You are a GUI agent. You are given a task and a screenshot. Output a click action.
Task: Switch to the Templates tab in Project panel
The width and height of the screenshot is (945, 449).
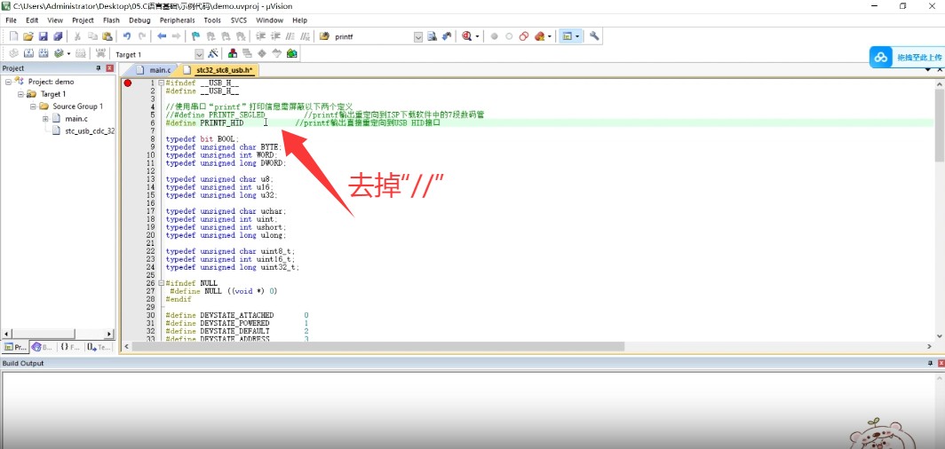99,347
